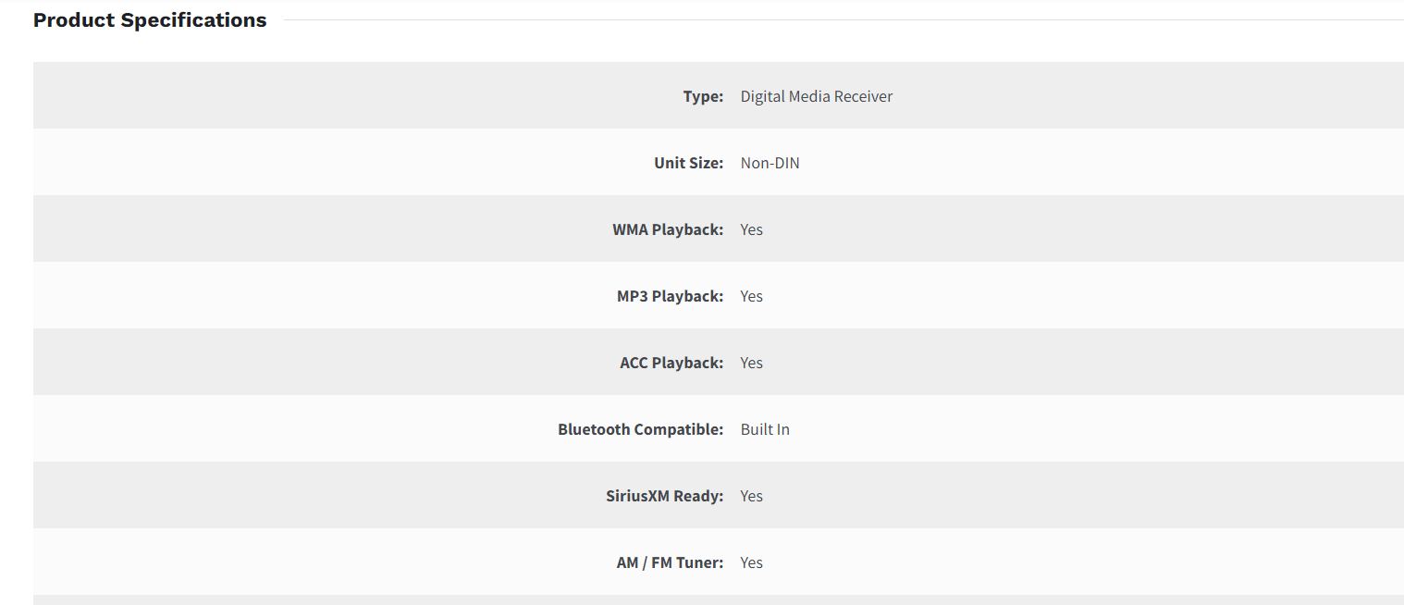Viewport: 1404px width, 605px height.
Task: Click the Yes value for ACC Playback
Action: click(751, 363)
